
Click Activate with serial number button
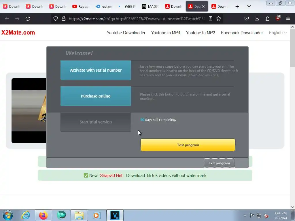point(96,70)
